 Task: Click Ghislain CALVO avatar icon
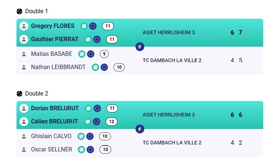(x=24, y=136)
